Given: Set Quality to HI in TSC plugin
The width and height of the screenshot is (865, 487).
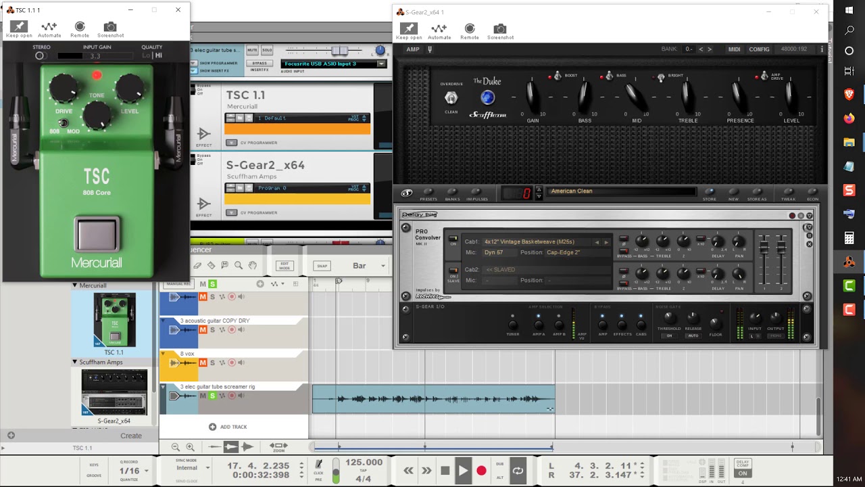Looking at the screenshot, I should 158,55.
